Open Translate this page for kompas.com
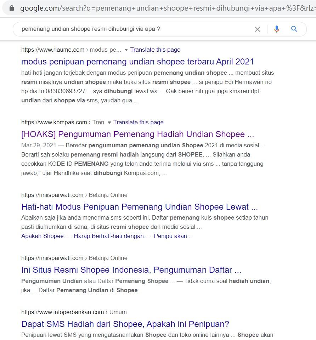The image size is (316, 340). [x=139, y=122]
